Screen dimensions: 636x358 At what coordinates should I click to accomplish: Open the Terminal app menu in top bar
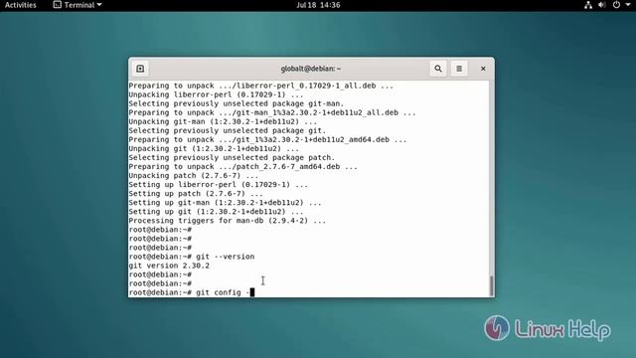click(x=78, y=5)
